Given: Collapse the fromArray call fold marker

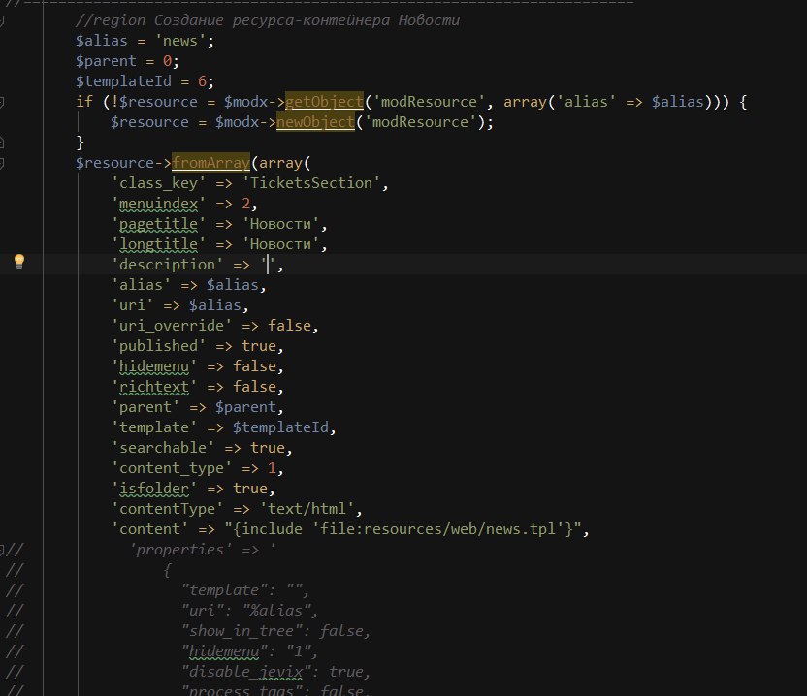Looking at the screenshot, I should pyautogui.click(x=2, y=163).
